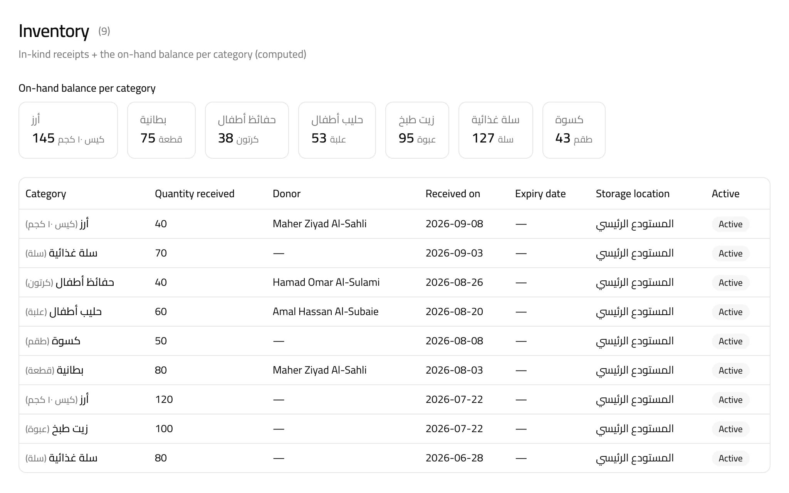
Task: Click the Active badge in the زيت طبخ row
Action: 730,429
